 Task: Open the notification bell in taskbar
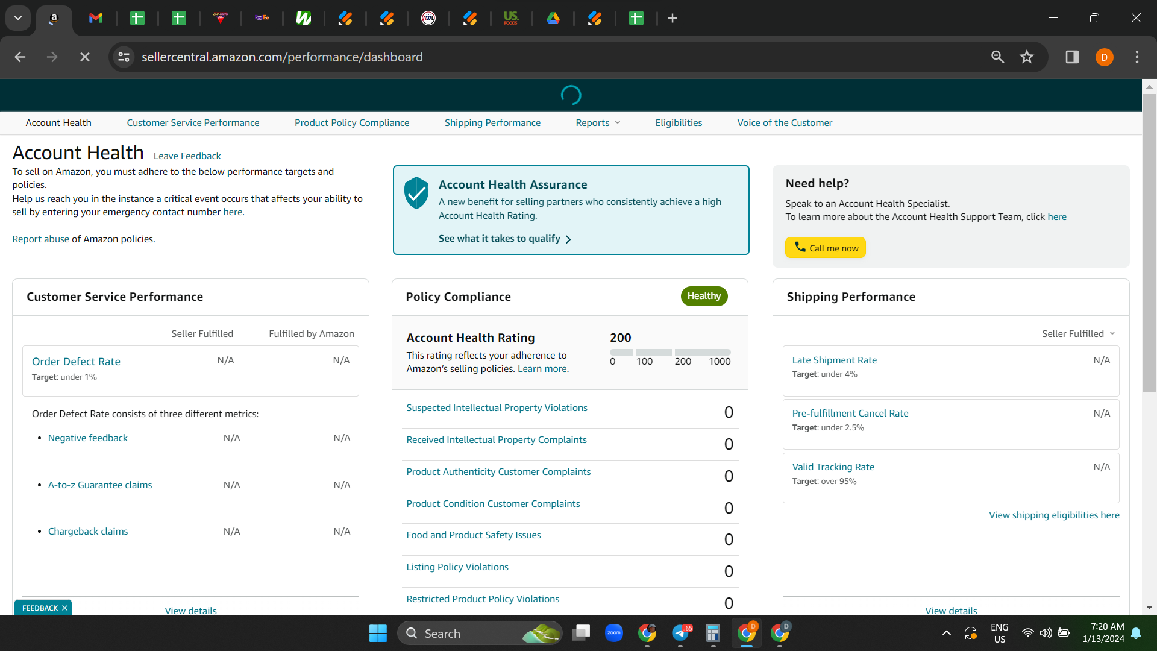pyautogui.click(x=1137, y=633)
